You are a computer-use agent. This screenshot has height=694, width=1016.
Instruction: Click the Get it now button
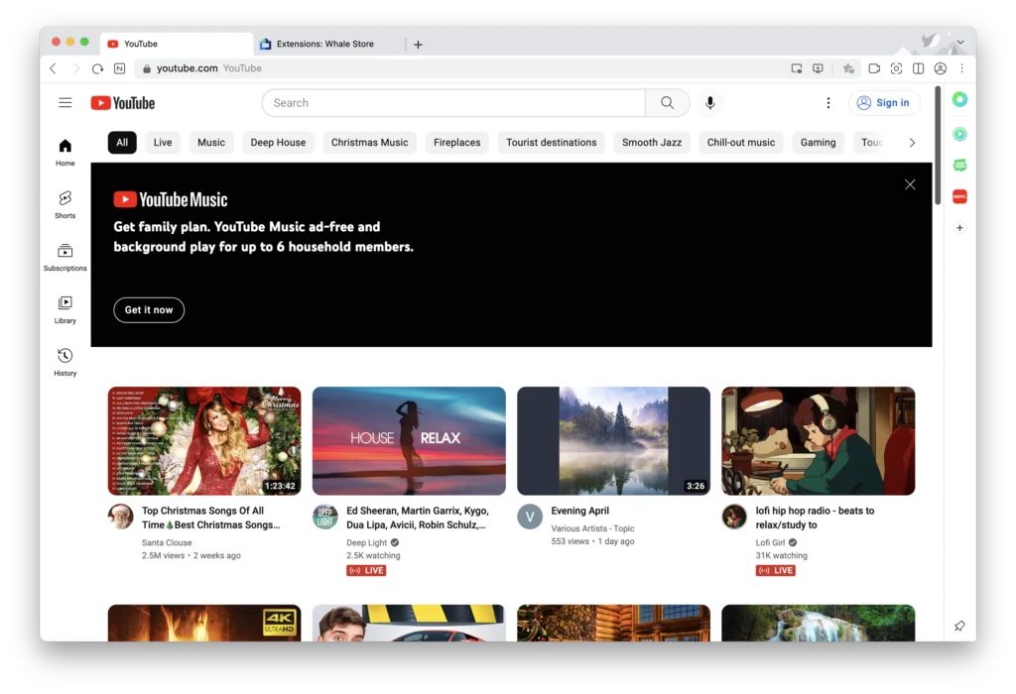click(x=149, y=310)
